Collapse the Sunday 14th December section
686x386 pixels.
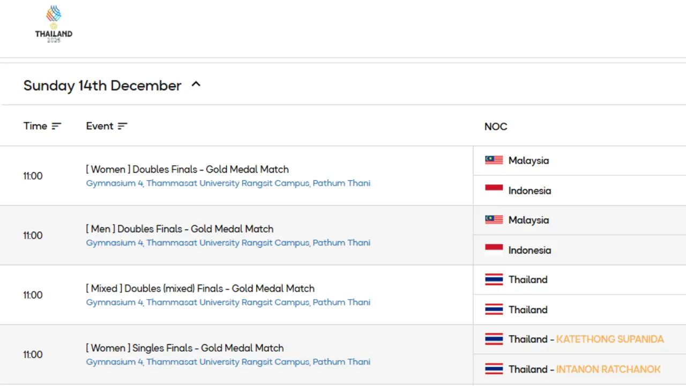(x=196, y=84)
